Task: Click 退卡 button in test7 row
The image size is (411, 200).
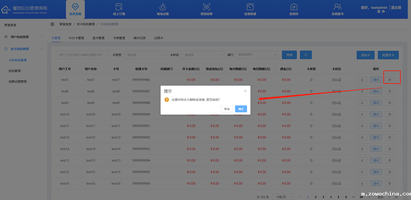Action: click(x=376, y=80)
